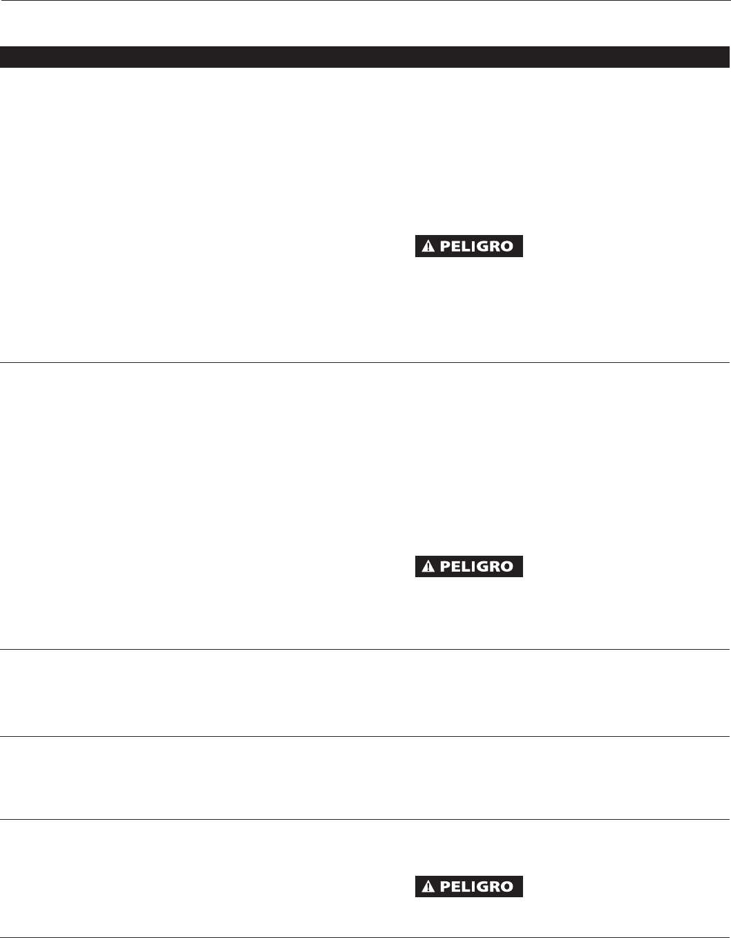Viewport: 731px width, 938px height.
Task: Click the warning triangle in the topmost PELIGRO badge
Action: (x=429, y=247)
